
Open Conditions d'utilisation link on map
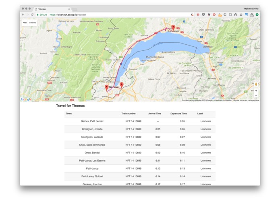click(223, 100)
